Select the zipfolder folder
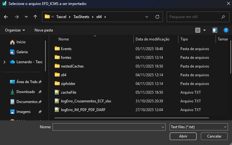This screenshot has width=232, height=145. 65,84
